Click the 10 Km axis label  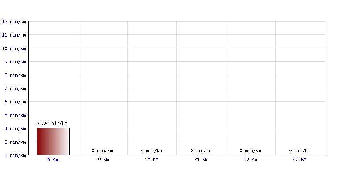pos(102,159)
